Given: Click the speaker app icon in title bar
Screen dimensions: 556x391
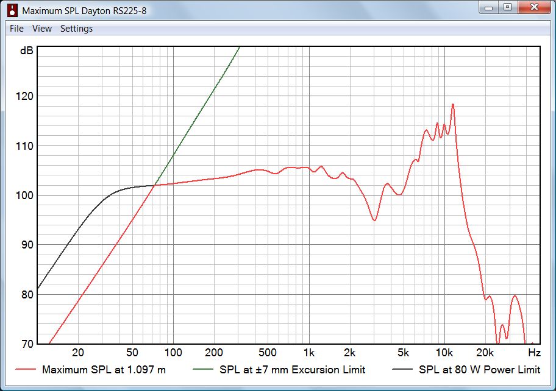Looking at the screenshot, I should coord(12,10).
